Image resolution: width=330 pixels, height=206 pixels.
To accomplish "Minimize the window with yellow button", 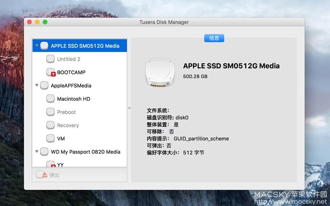I will click(x=37, y=22).
